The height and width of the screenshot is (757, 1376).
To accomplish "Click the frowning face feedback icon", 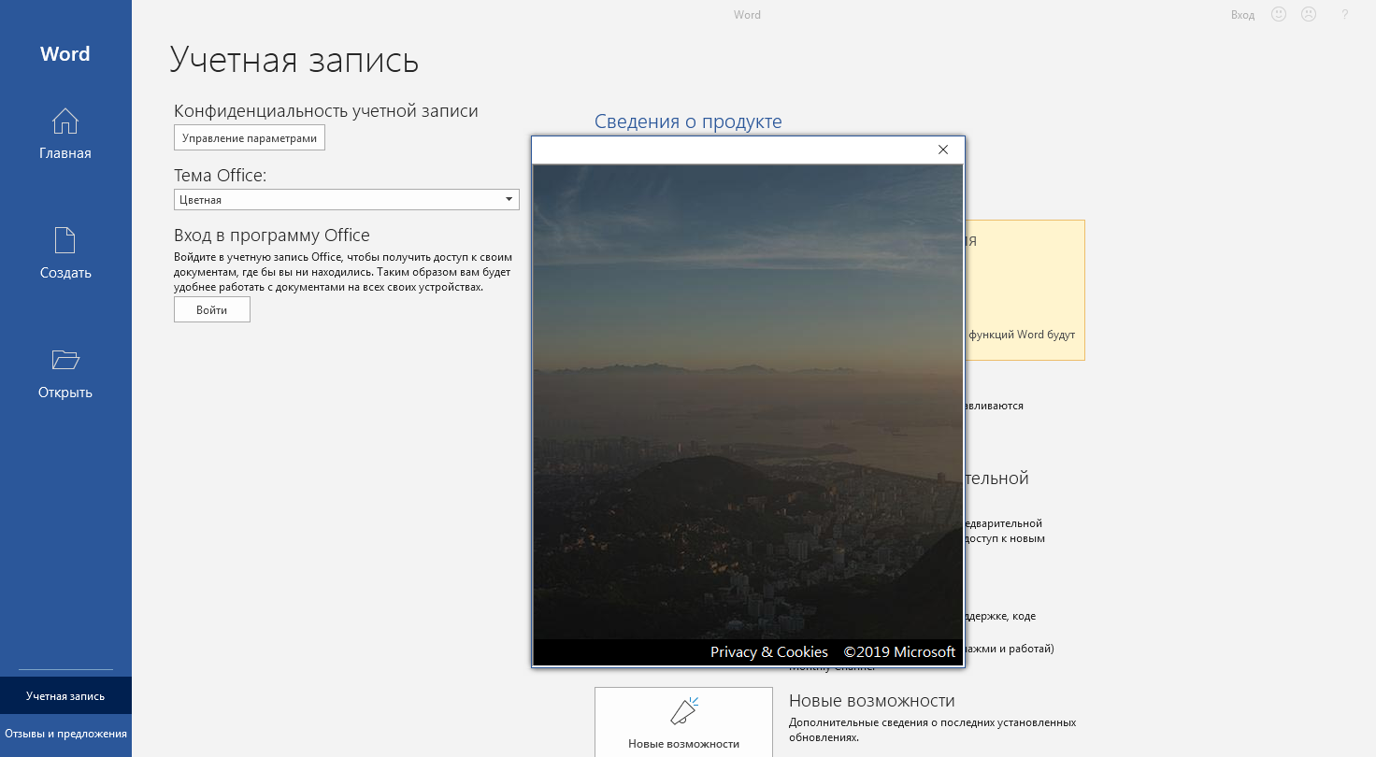I will pos(1309,15).
